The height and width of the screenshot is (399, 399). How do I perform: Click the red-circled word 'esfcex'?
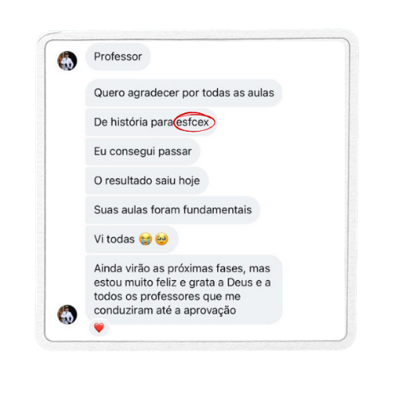(193, 122)
